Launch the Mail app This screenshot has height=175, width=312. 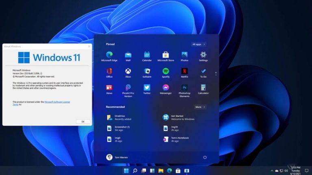tap(128, 55)
